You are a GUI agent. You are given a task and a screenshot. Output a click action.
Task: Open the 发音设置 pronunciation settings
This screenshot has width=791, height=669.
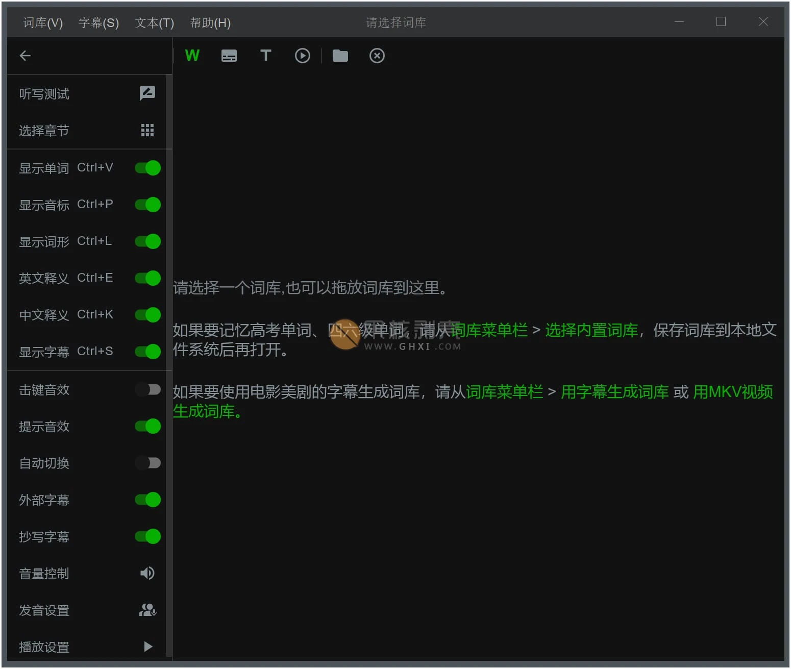(147, 610)
